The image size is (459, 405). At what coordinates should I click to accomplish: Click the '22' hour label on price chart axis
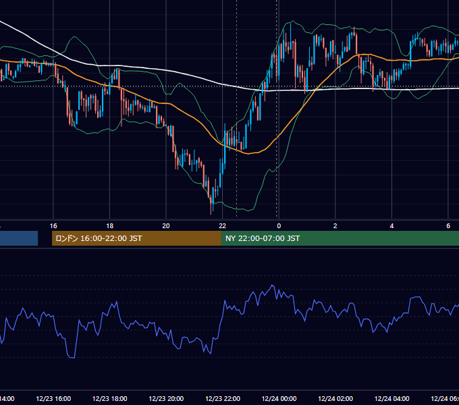(x=223, y=226)
